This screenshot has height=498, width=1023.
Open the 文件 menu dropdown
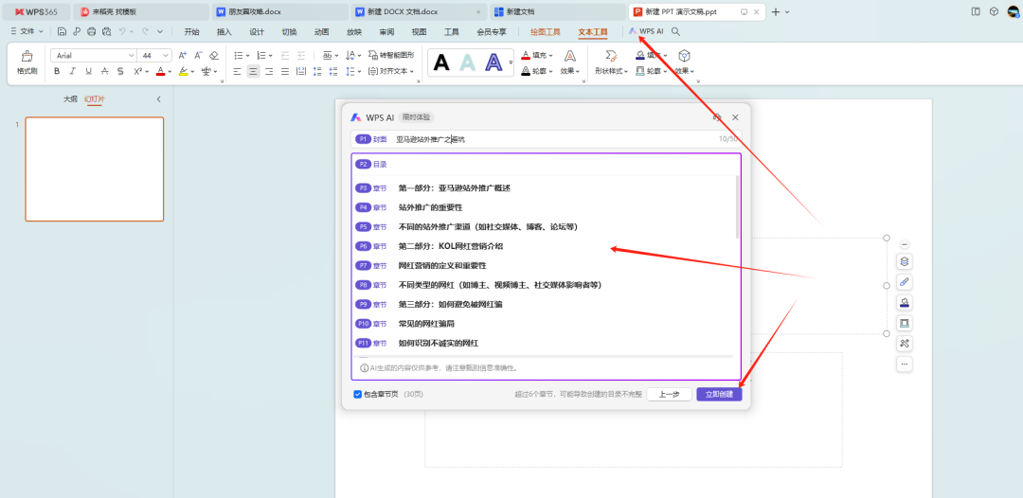(x=27, y=31)
